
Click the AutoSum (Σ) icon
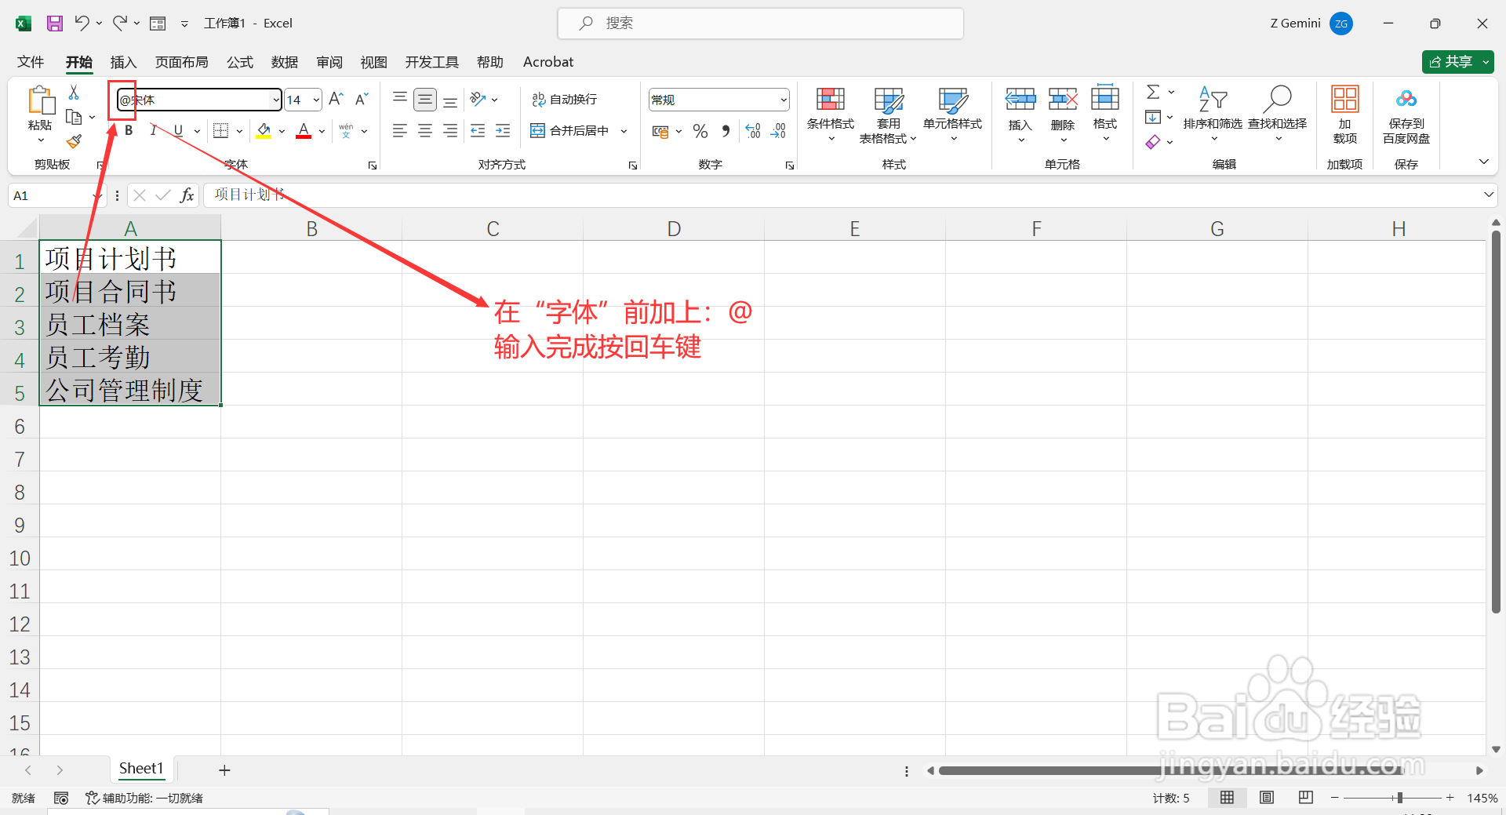pos(1152,91)
